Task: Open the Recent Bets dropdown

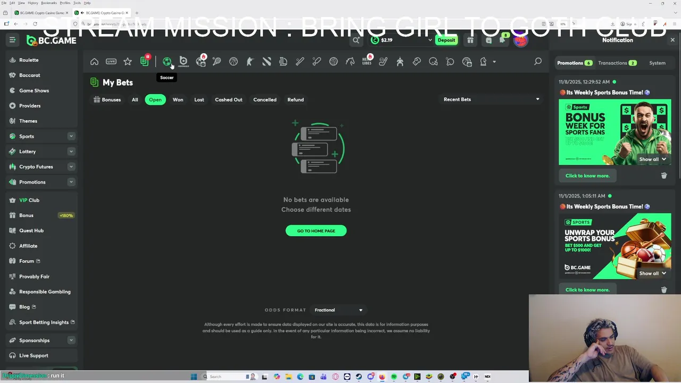Action: point(492,99)
